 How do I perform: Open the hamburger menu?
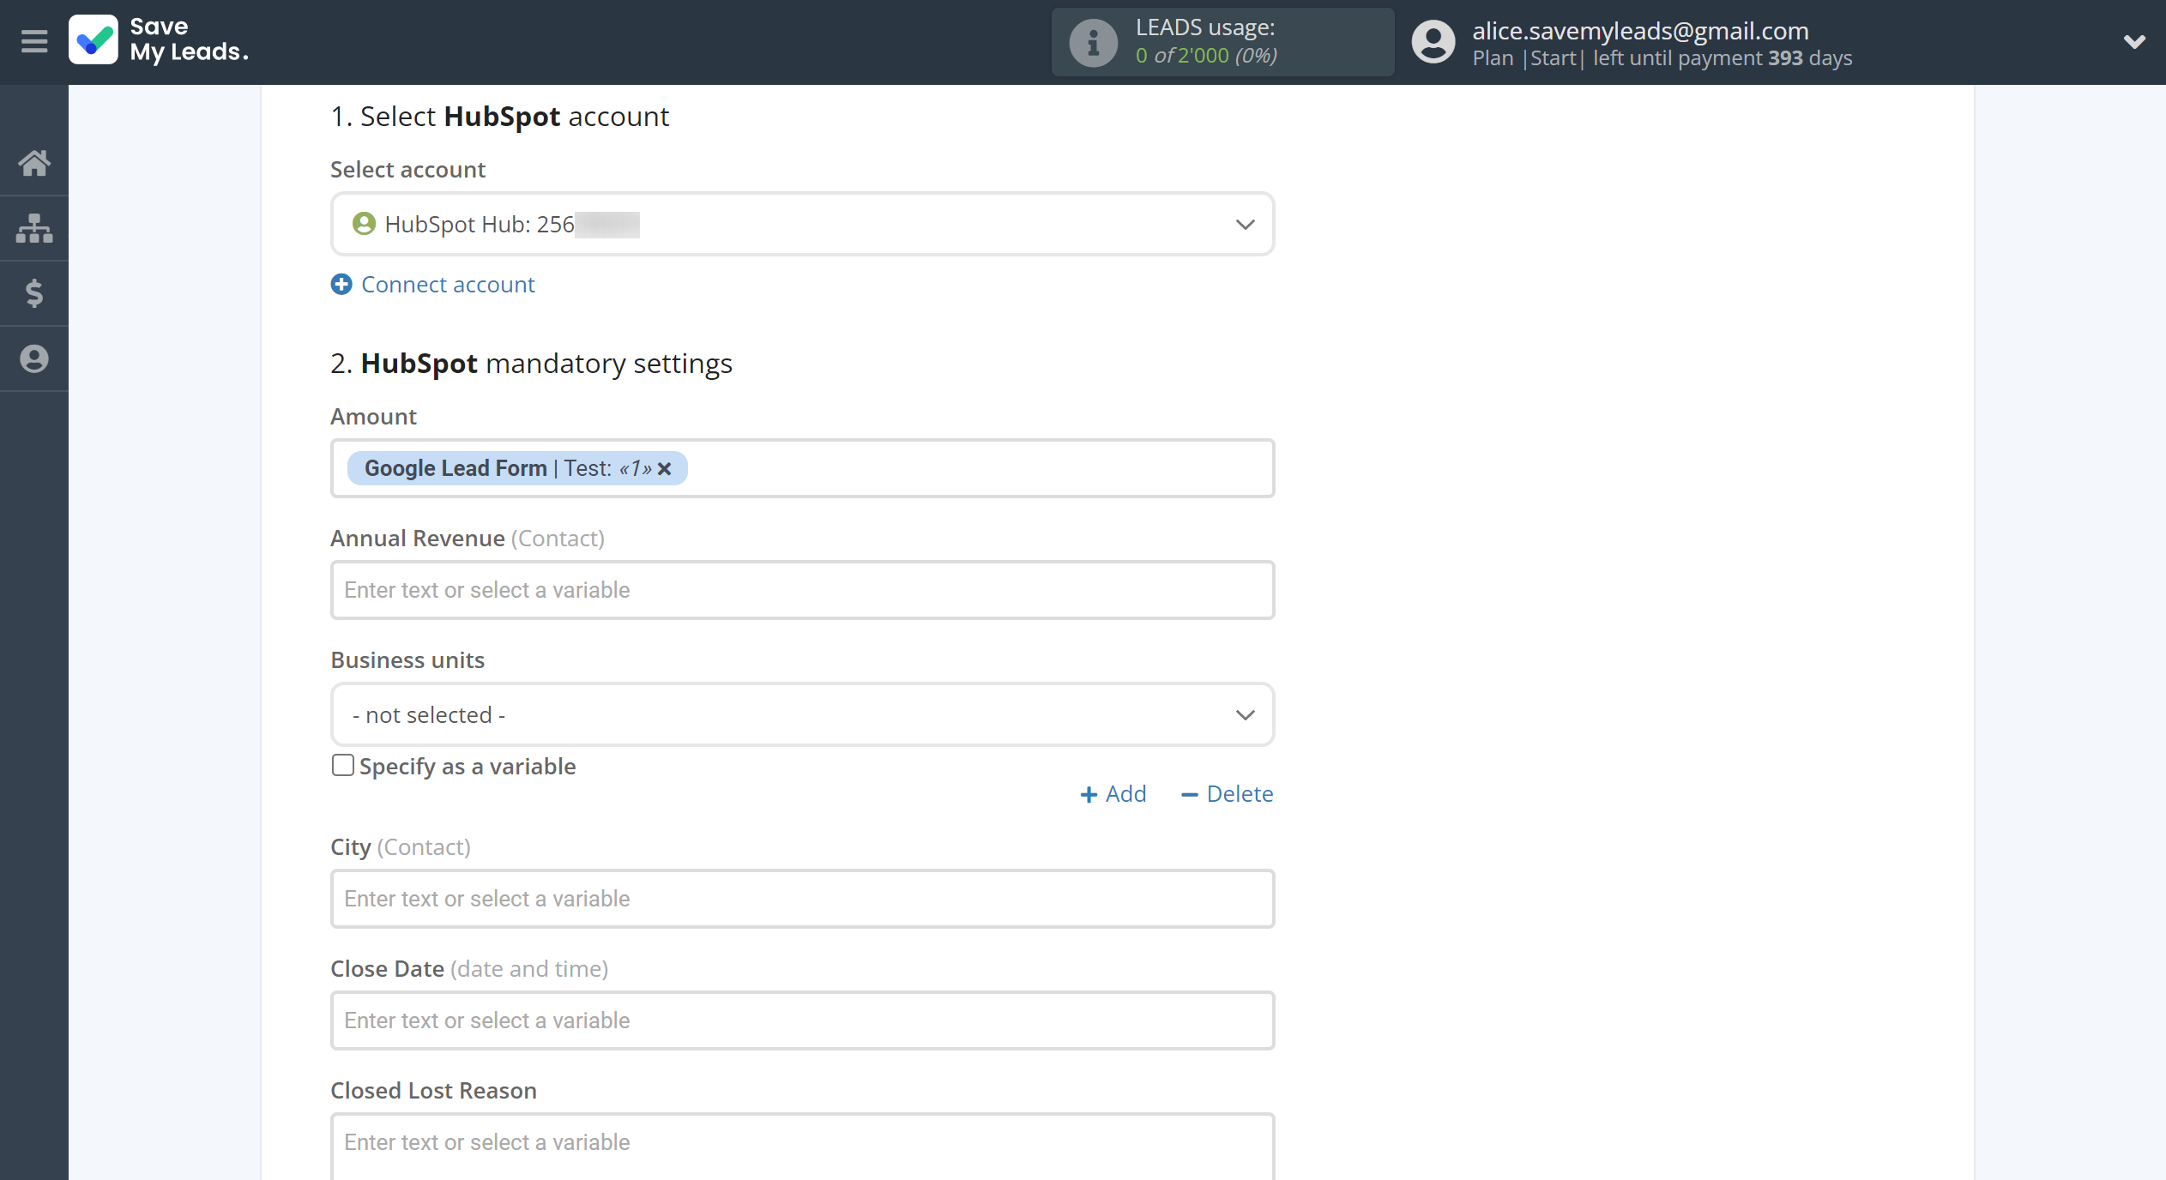(34, 41)
